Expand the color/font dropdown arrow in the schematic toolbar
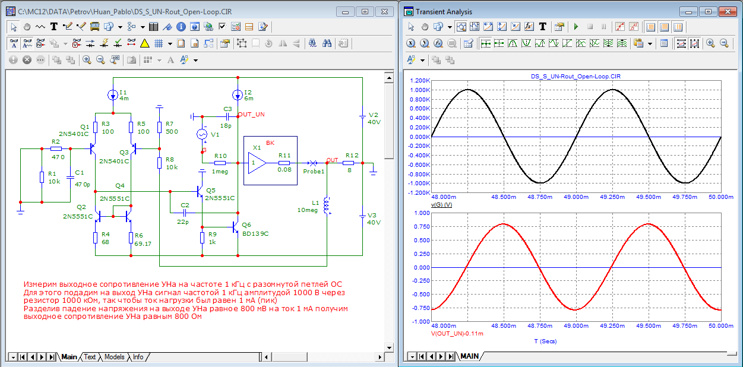This screenshot has height=367, width=743. [195, 59]
